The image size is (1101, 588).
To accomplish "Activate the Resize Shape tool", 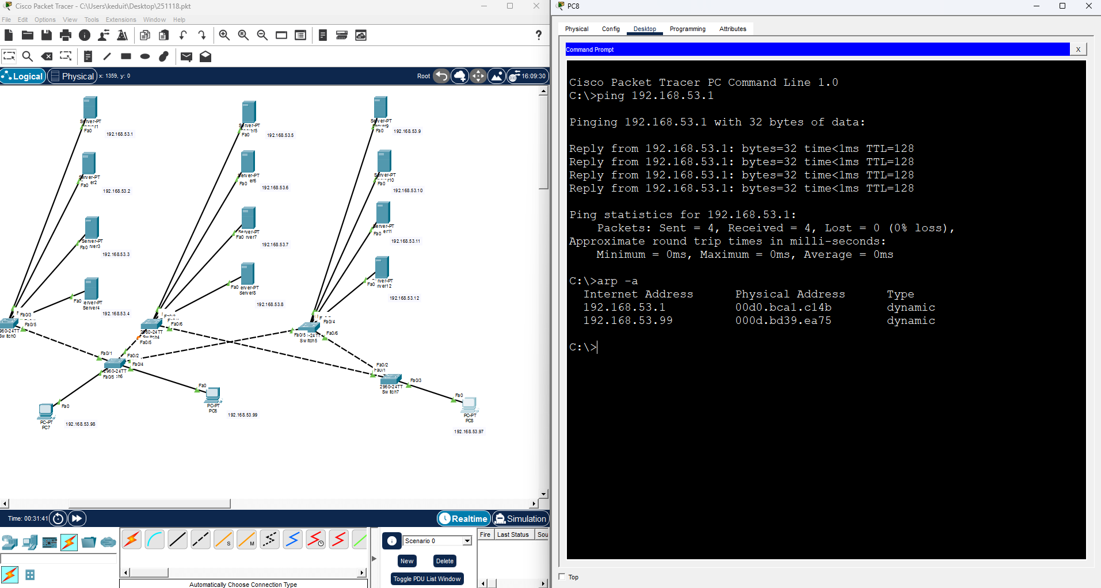I will [x=66, y=56].
